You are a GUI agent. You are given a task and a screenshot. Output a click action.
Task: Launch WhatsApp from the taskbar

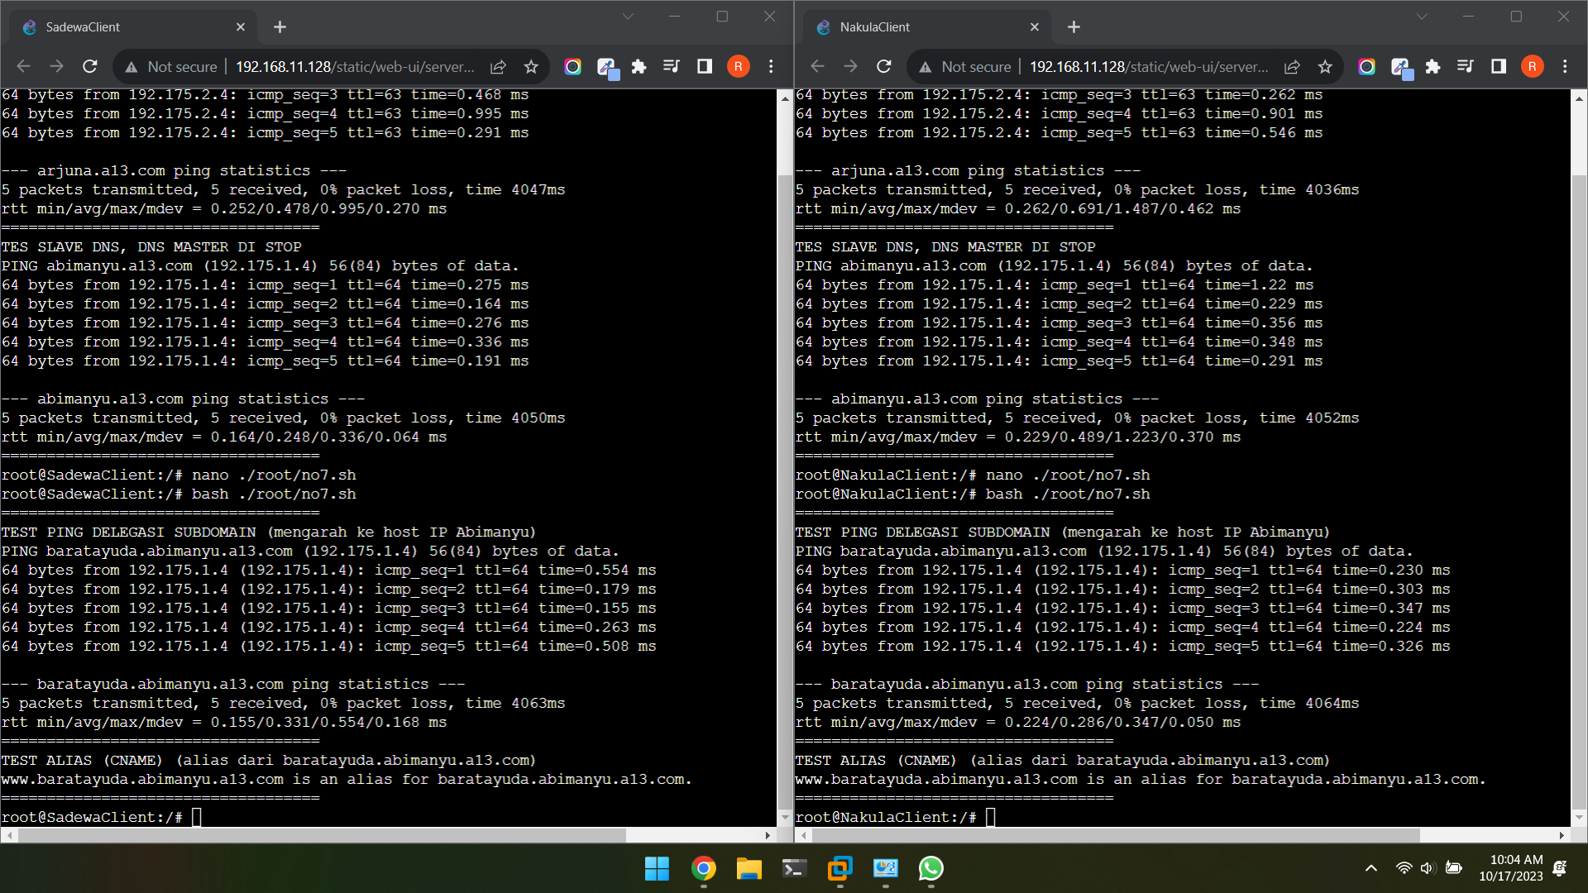click(x=931, y=869)
